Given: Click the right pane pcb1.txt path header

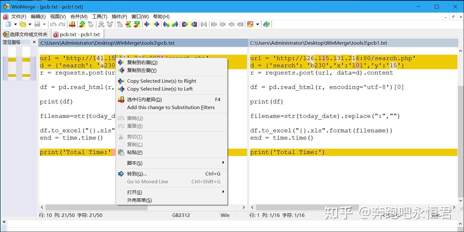Looking at the screenshot, I should click(353, 43).
